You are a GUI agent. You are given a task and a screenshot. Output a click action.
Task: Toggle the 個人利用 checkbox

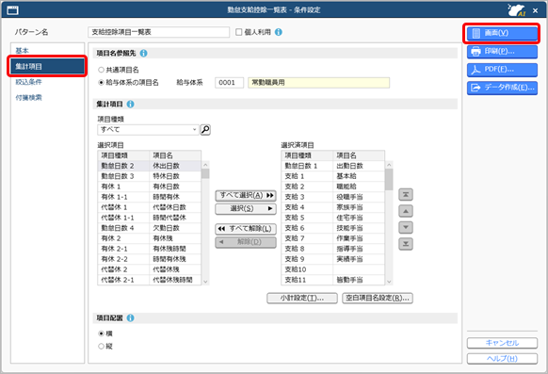239,32
